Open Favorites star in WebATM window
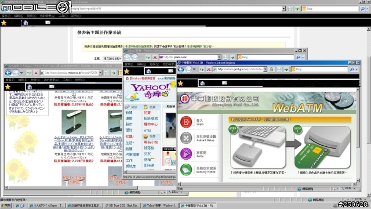Image resolution: width=371 pixels, height=209 pixels. [x=180, y=83]
